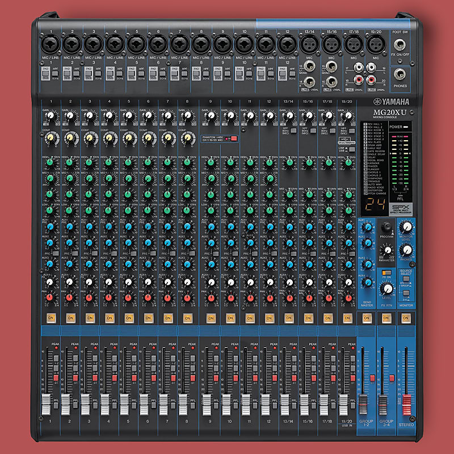This screenshot has height=454, width=454.
Task: Click the YAMAHA logo
Action: pyautogui.click(x=391, y=102)
